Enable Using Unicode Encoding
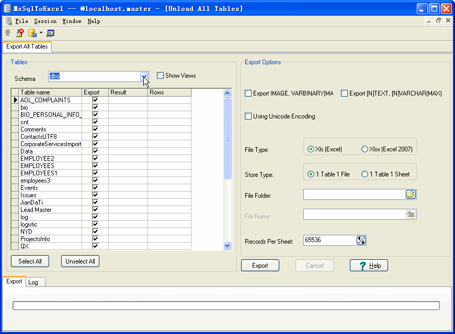This screenshot has width=455, height=334. tap(248, 116)
